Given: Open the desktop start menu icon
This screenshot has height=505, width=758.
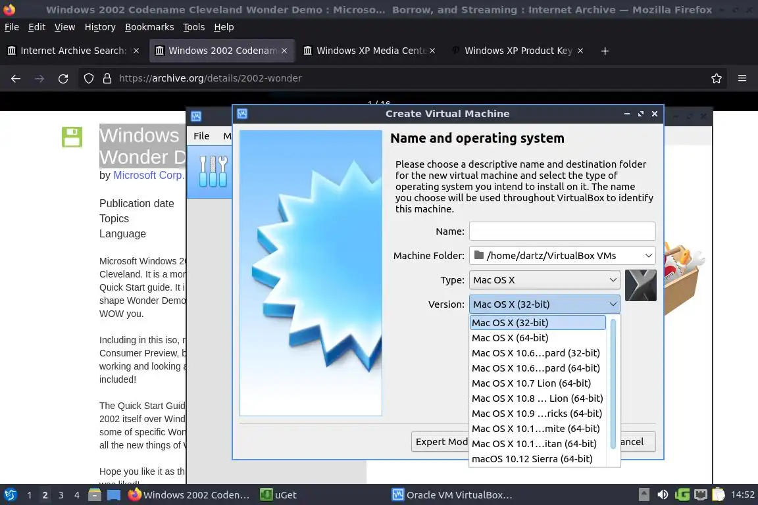Looking at the screenshot, I should coord(10,495).
